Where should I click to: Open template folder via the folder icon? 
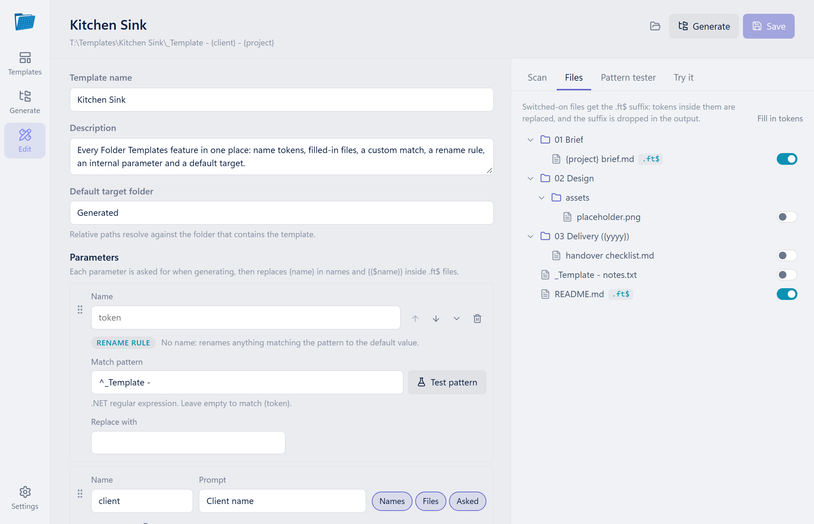[655, 26]
